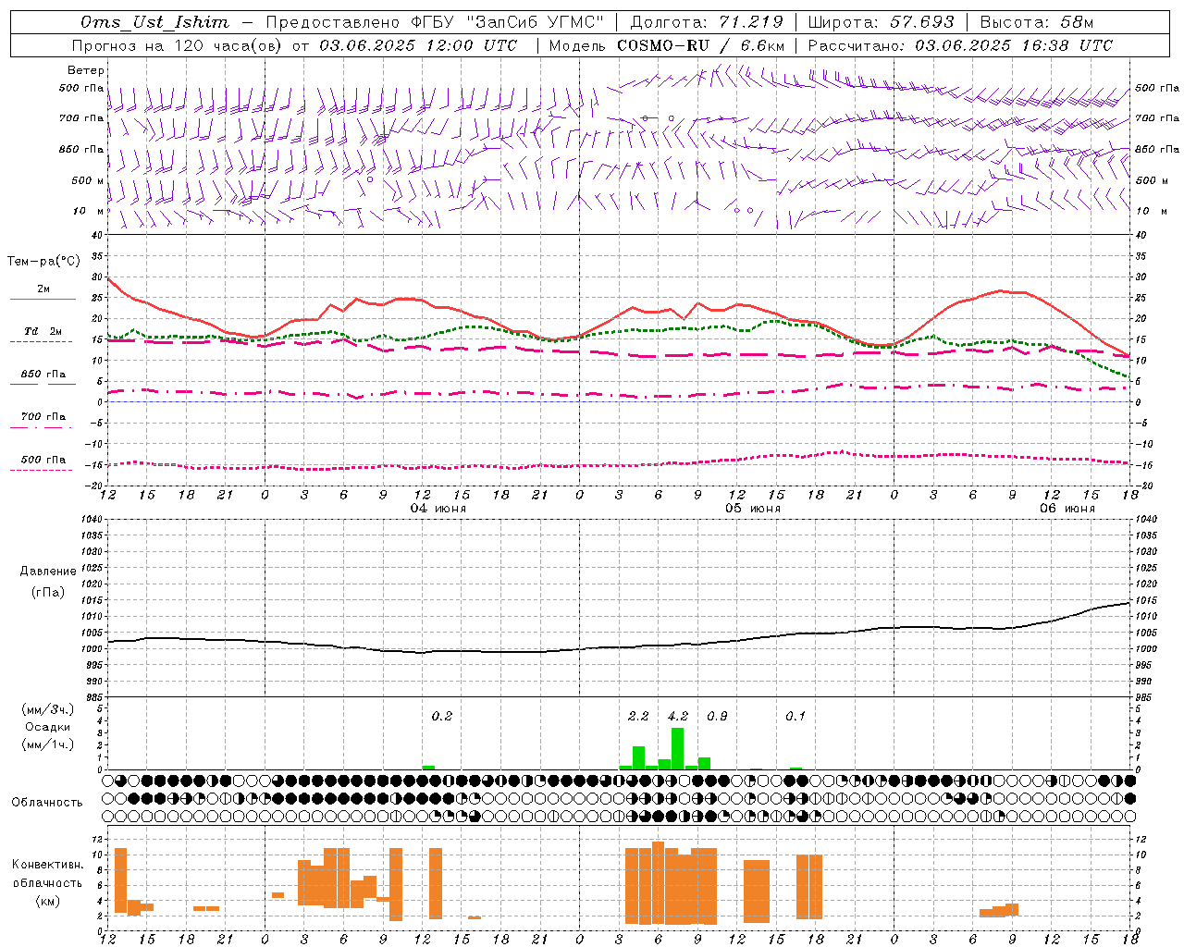
Task: Click the date label "06 июня"
Action: [1067, 508]
